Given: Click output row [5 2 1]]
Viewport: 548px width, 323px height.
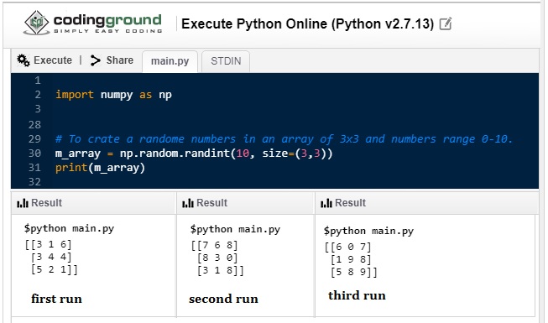Looking at the screenshot, I should (55, 269).
